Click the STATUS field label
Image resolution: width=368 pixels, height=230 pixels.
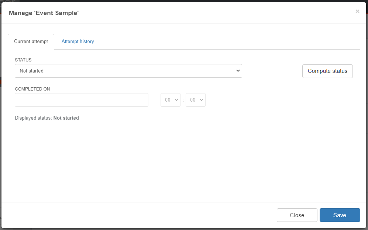pyautogui.click(x=23, y=60)
